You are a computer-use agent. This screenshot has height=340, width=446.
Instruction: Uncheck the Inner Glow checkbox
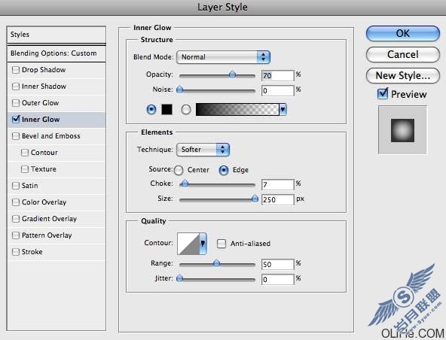[16, 119]
